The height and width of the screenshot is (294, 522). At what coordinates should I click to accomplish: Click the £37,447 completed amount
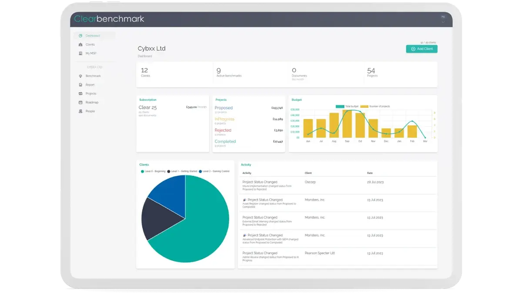(x=278, y=141)
